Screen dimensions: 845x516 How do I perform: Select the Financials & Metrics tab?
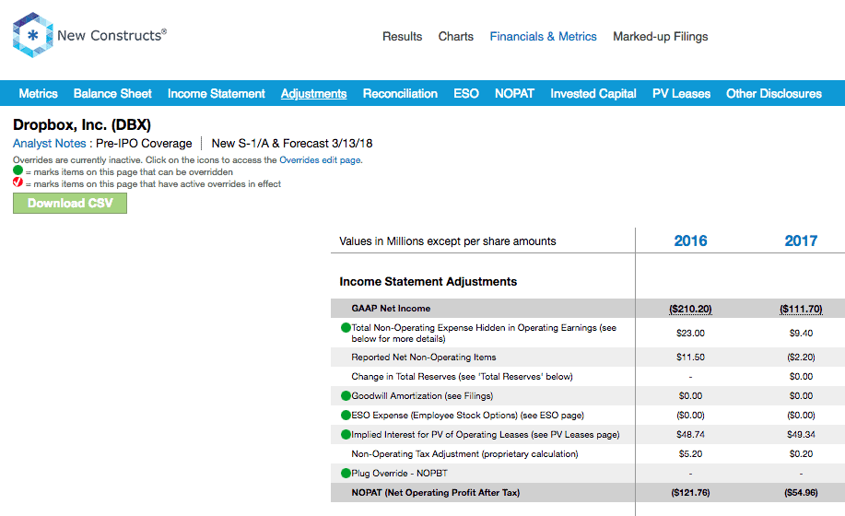point(544,37)
